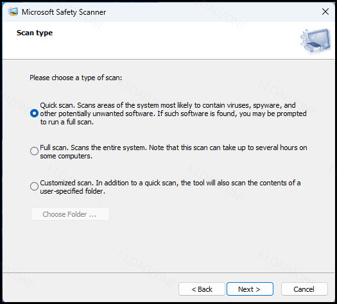Close the Microsoft Safety Scanner window
Viewport: 337px width, 304px height.
325,12
